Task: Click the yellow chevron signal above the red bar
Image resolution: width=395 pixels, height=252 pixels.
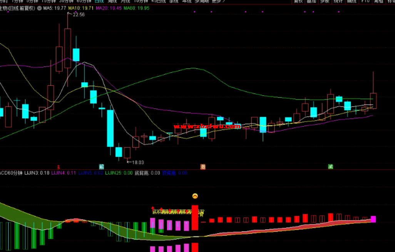Action: (x=195, y=196)
